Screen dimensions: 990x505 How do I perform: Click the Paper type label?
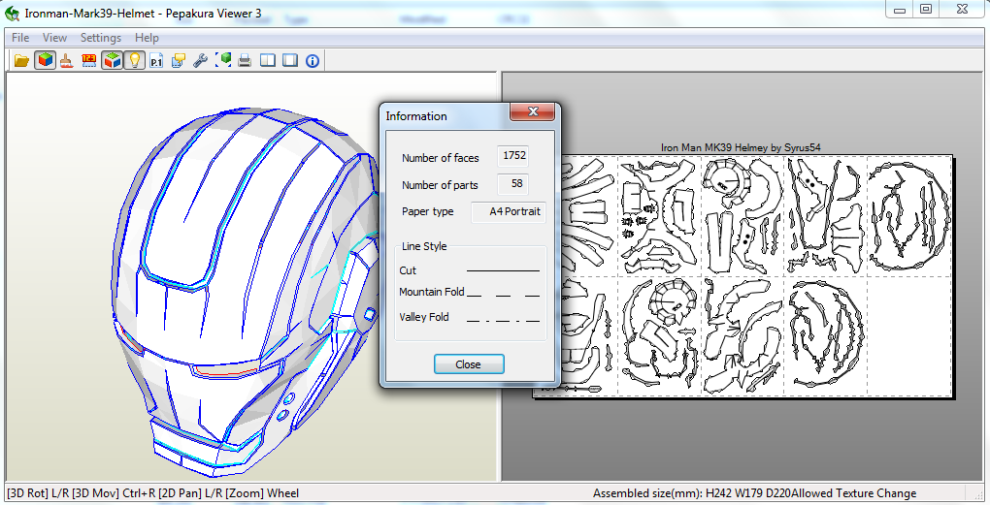427,212
